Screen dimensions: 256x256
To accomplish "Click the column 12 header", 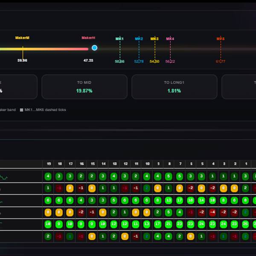I will click(125, 164).
